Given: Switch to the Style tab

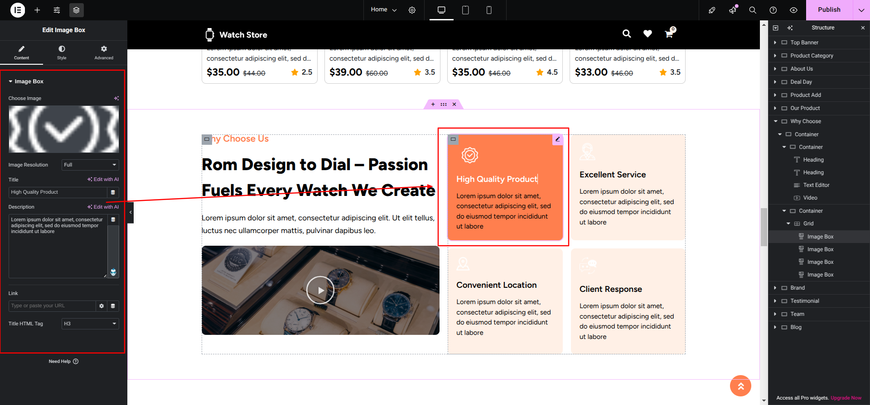Looking at the screenshot, I should tap(62, 52).
